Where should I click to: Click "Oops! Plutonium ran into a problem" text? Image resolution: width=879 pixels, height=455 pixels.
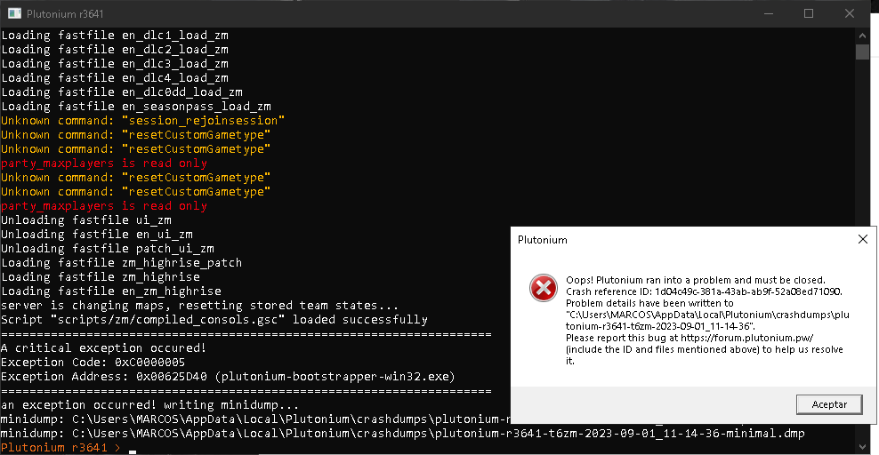coord(695,280)
